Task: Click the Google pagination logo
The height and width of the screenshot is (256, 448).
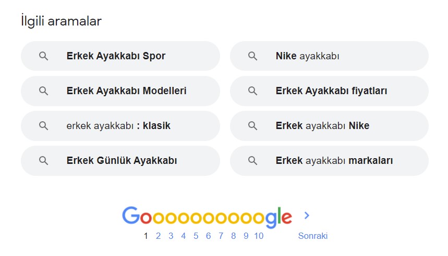Action: click(207, 217)
